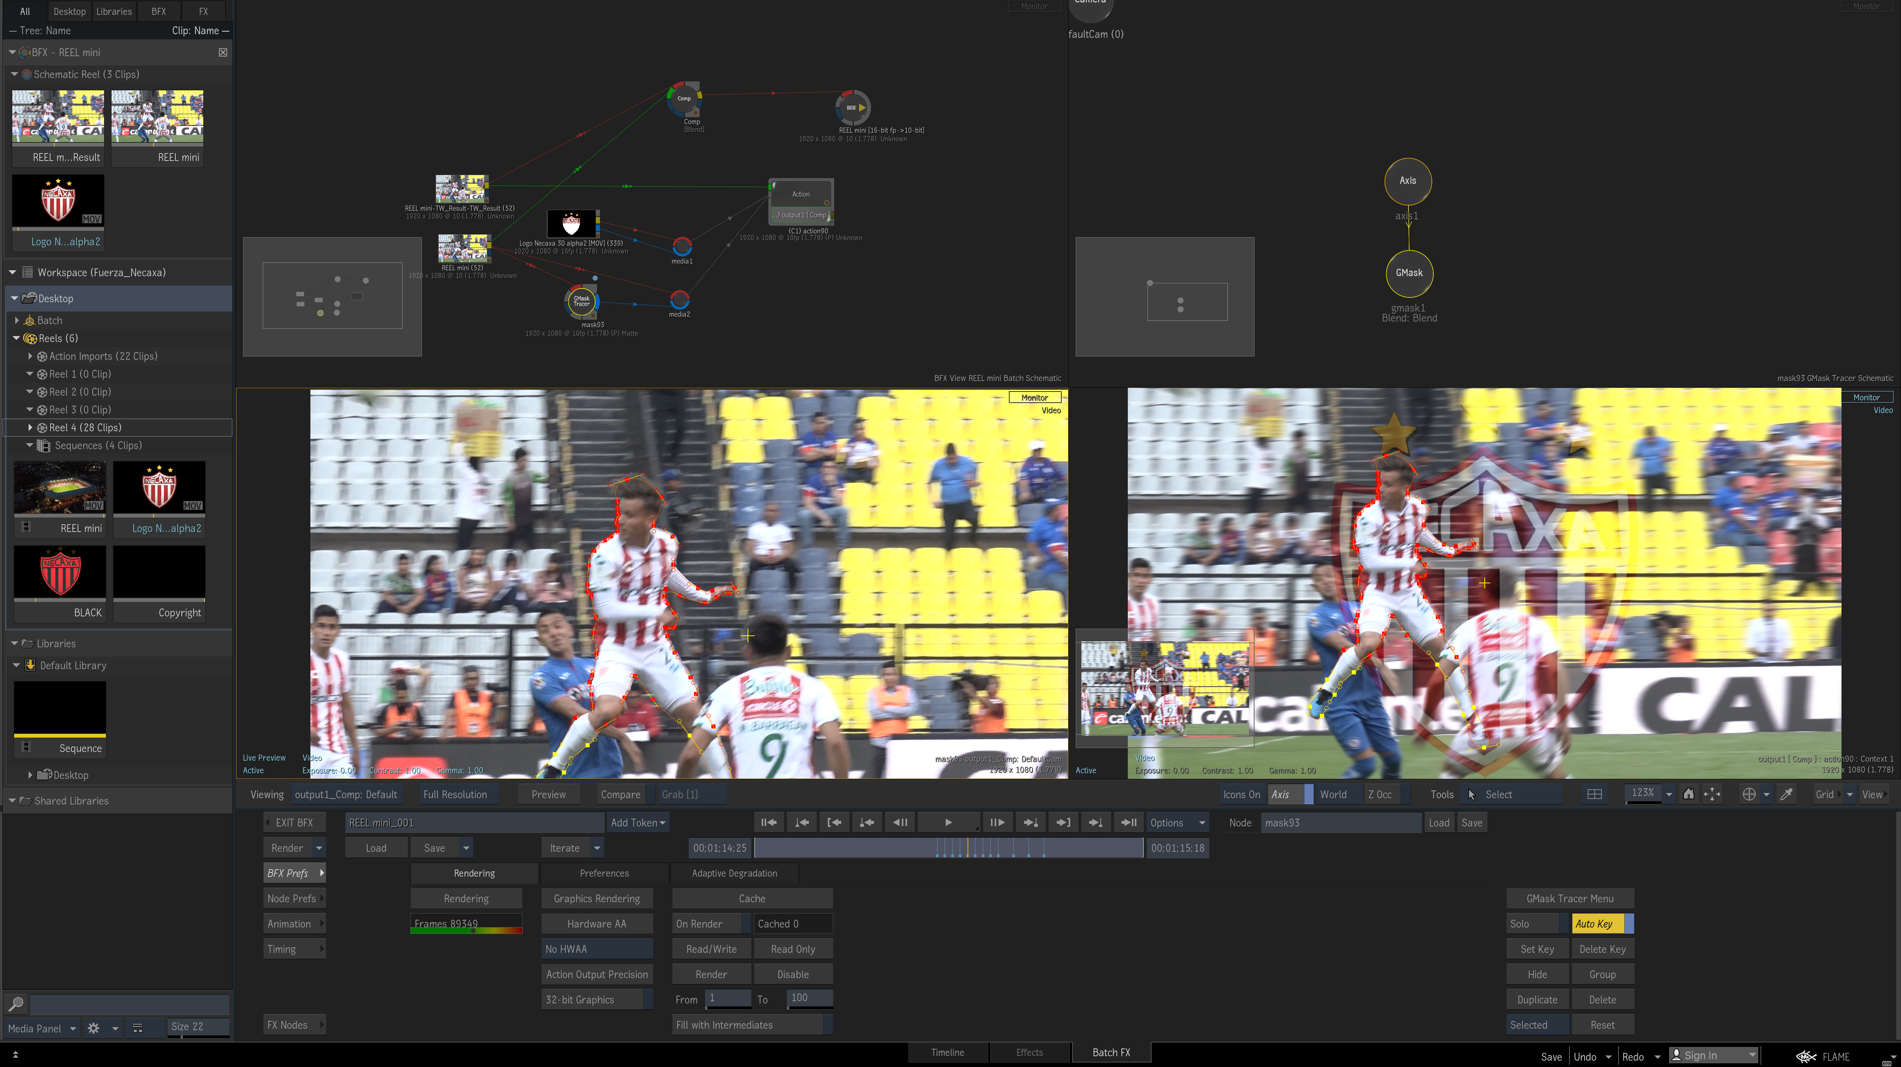This screenshot has width=1901, height=1067.
Task: Open the zoom percentage dropdown arrow
Action: click(1669, 794)
